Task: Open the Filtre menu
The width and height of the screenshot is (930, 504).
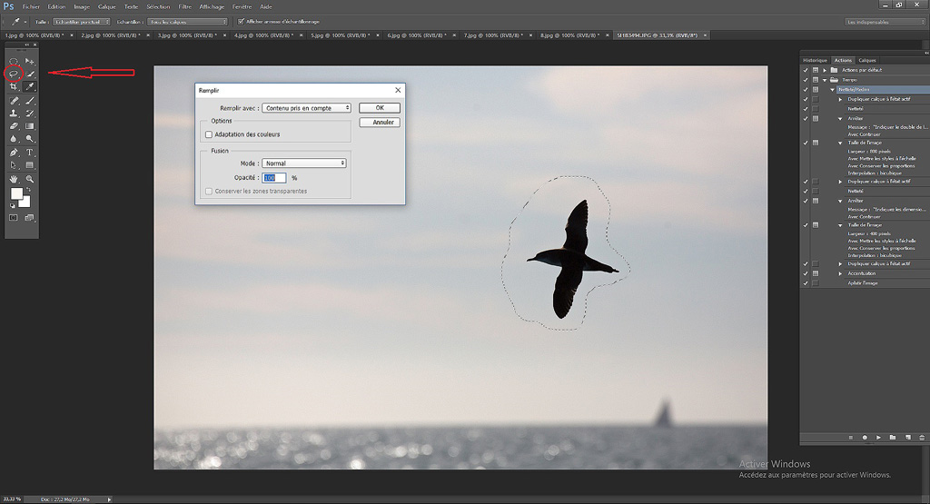Action: tap(185, 6)
